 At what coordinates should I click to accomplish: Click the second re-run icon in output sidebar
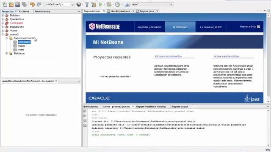[85, 116]
